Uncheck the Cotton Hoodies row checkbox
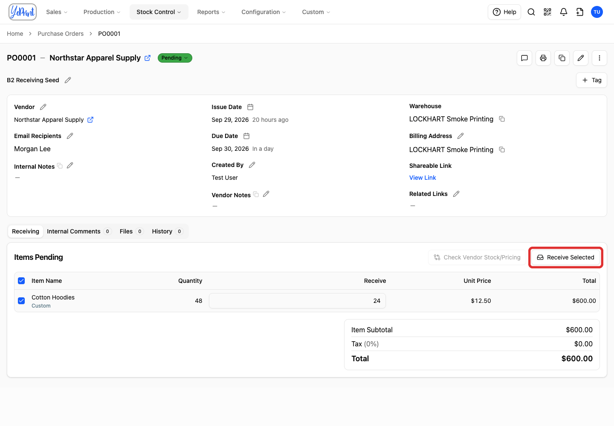The width and height of the screenshot is (614, 426). coord(21,301)
